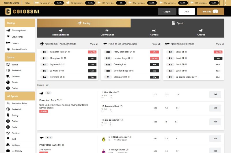Screen dimensions: 231x153
Task: Bet on Miss Marble at 1.40
Action: point(215,94)
